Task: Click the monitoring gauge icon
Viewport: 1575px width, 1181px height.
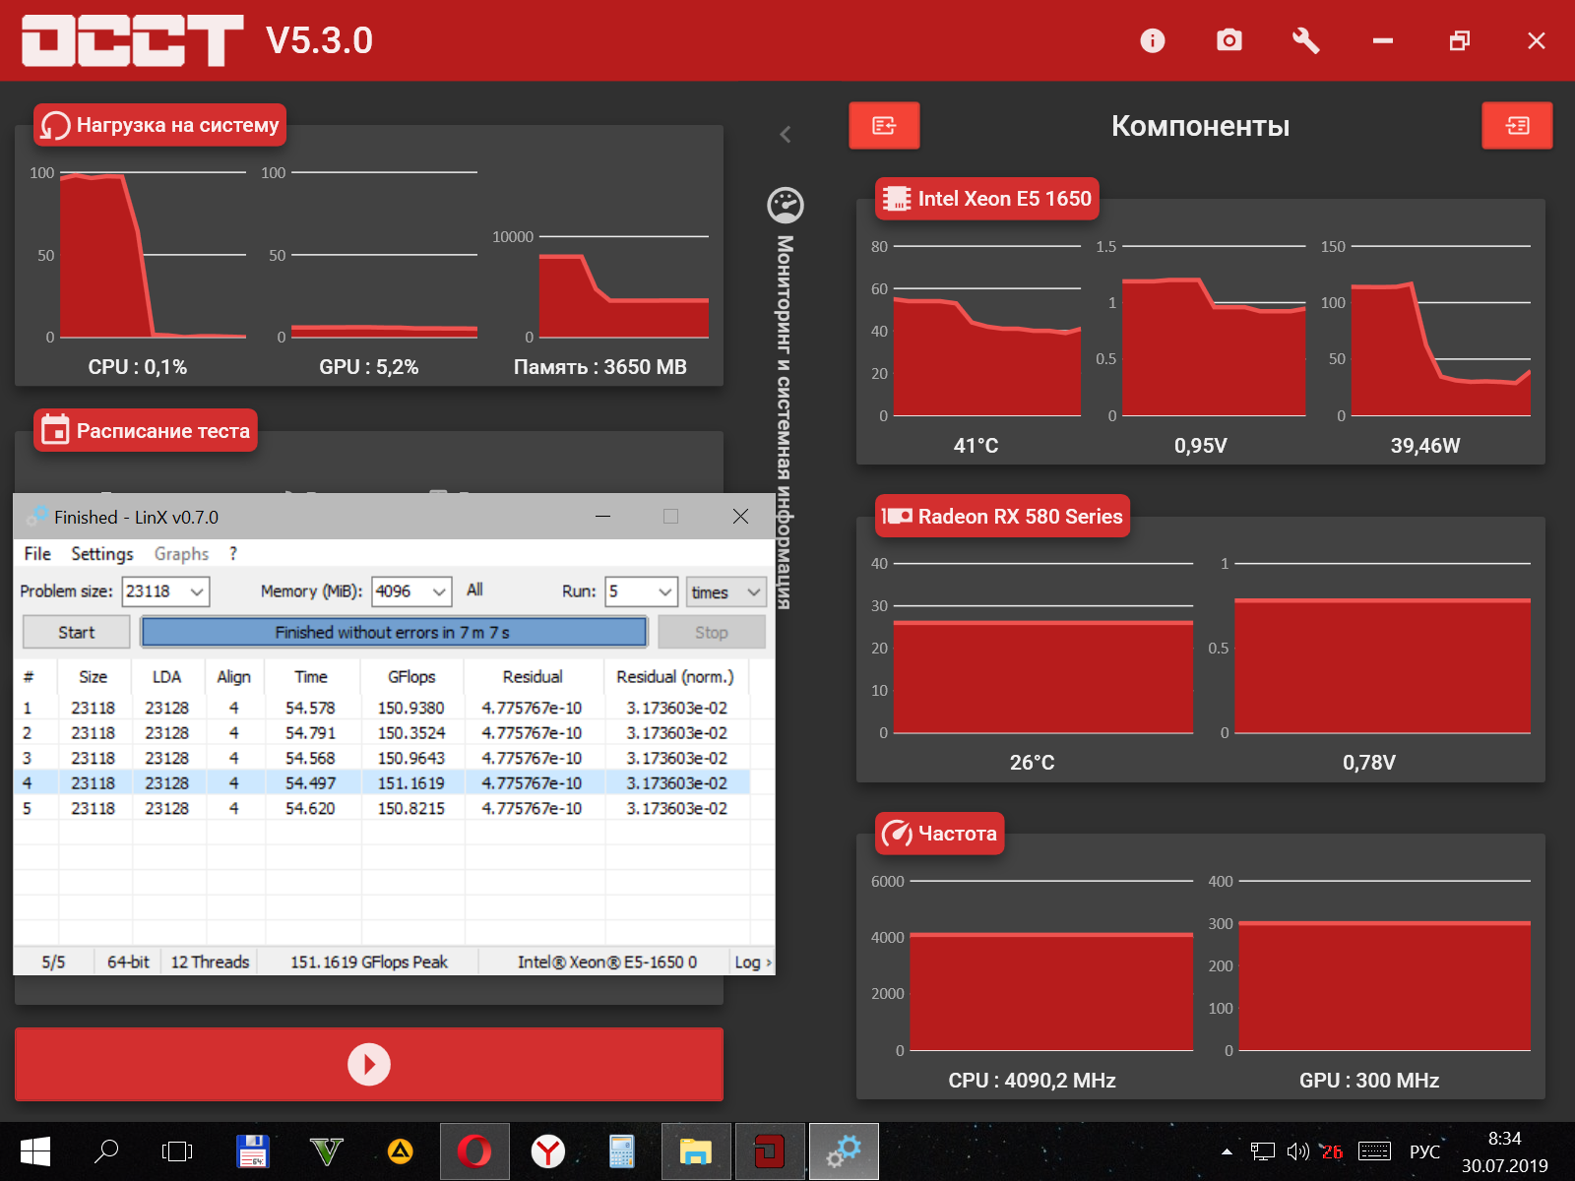Action: tap(786, 205)
